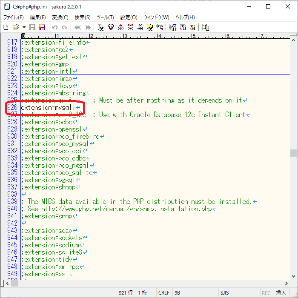Click the Open file folder icon
The image size is (298, 298).
click(x=15, y=27)
